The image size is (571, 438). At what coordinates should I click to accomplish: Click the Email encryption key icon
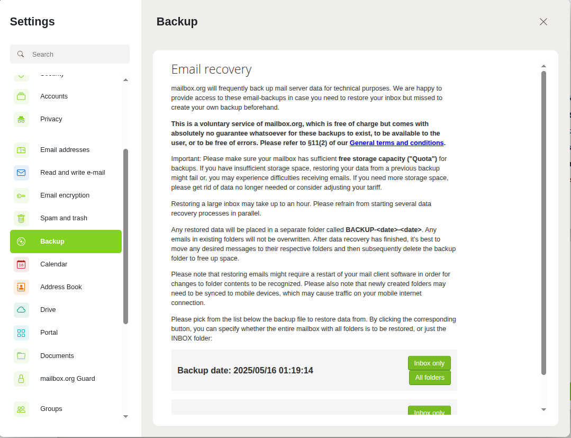(21, 195)
